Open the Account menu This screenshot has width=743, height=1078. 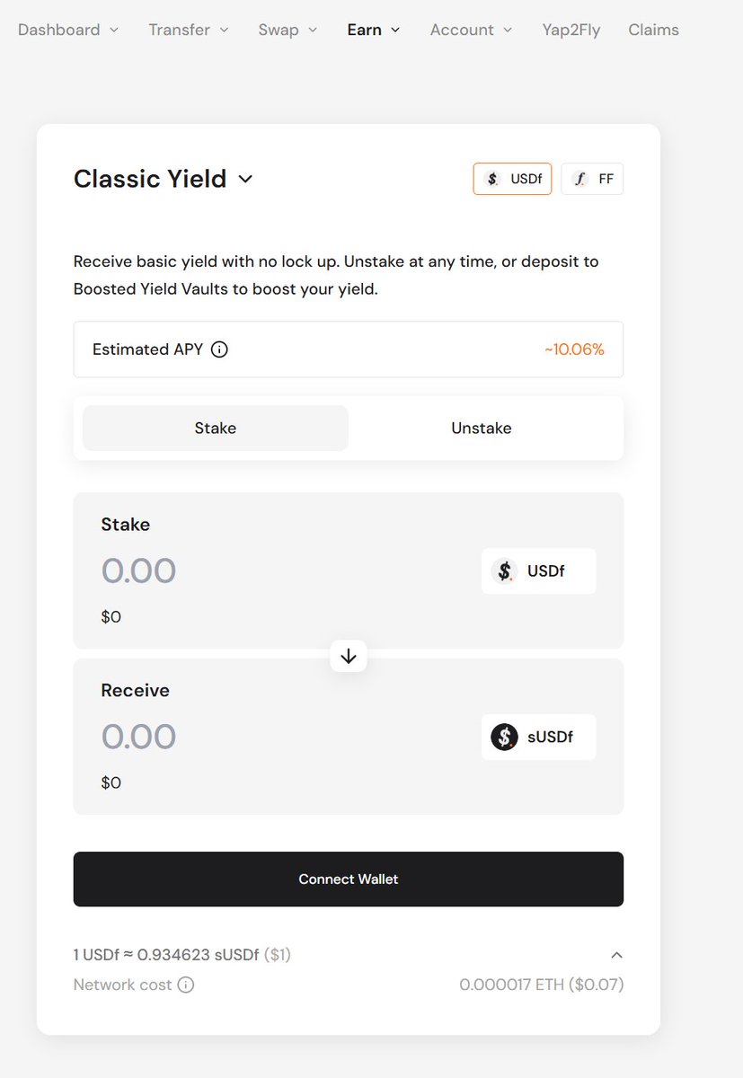(x=471, y=30)
